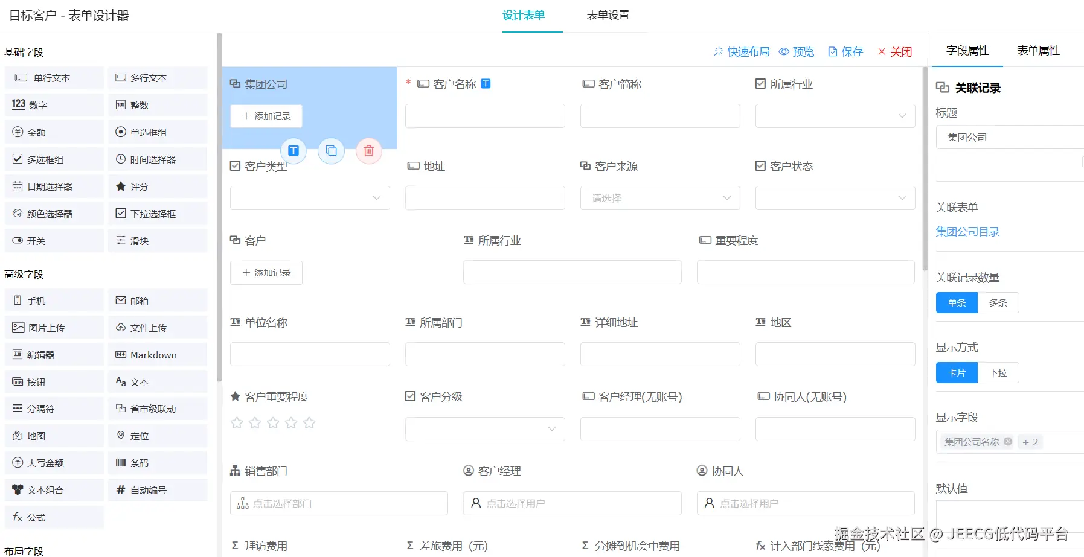The width and height of the screenshot is (1084, 557).
Task: Choose the 金额 field type
Action: coord(54,132)
